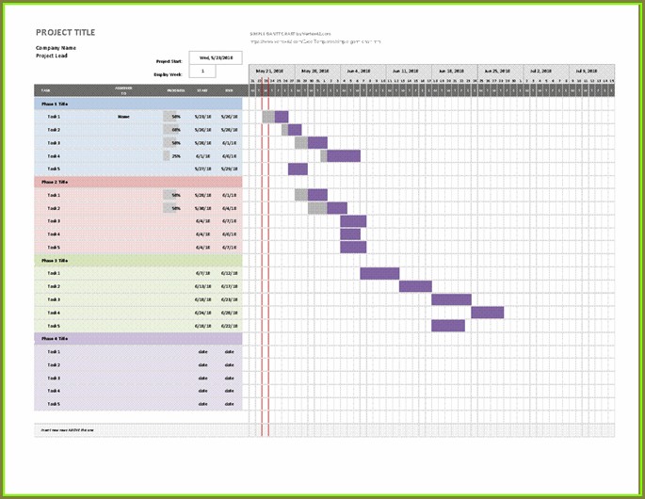Select the Jun 4, 2018 week header
Screen dimensions: 645x499
pos(363,71)
